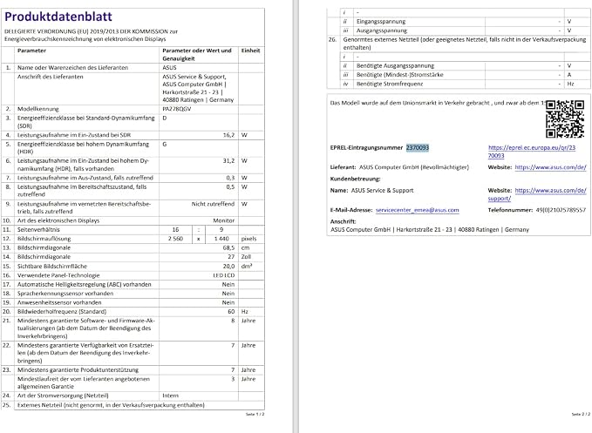Click the servicecenter_emea@asus.com email address
592x433 pixels.
pos(418,210)
